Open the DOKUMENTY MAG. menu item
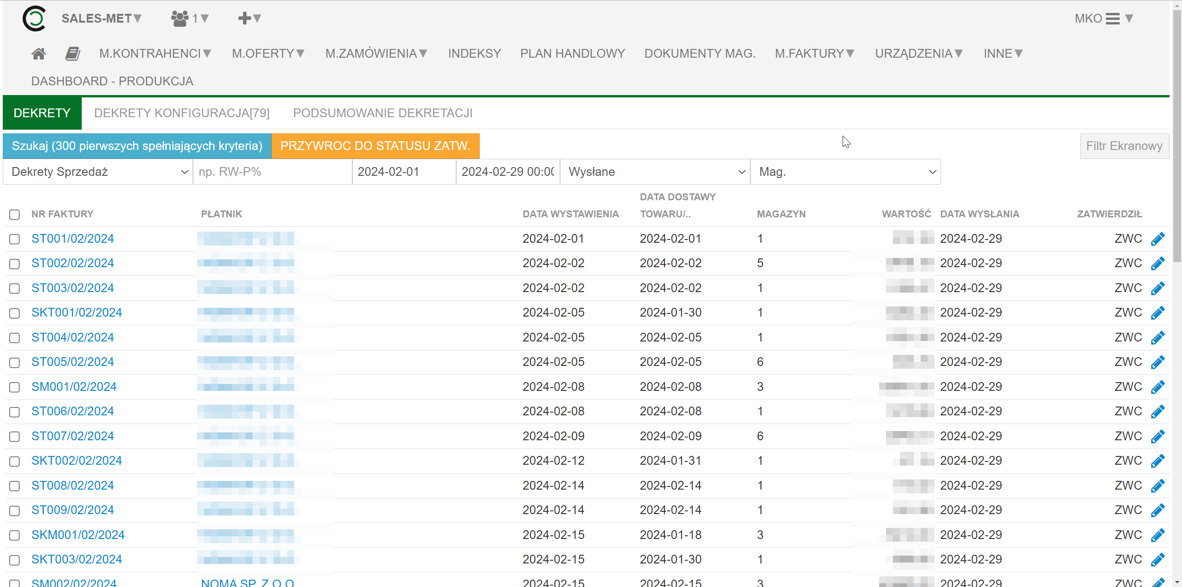 pyautogui.click(x=700, y=54)
